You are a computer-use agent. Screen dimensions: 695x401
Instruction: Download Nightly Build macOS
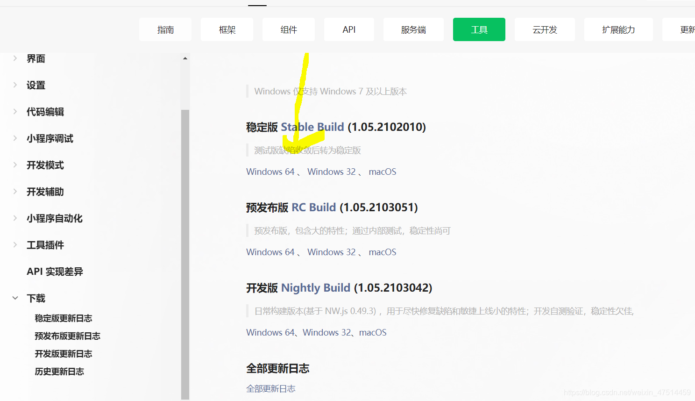point(373,332)
